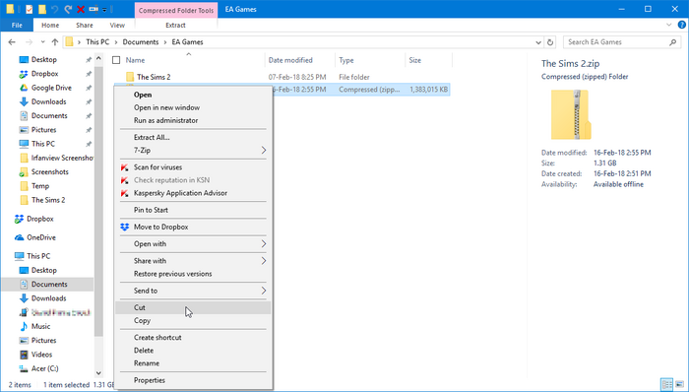Switch to the View ribbon tab
Image resolution: width=689 pixels, height=392 pixels.
click(117, 26)
